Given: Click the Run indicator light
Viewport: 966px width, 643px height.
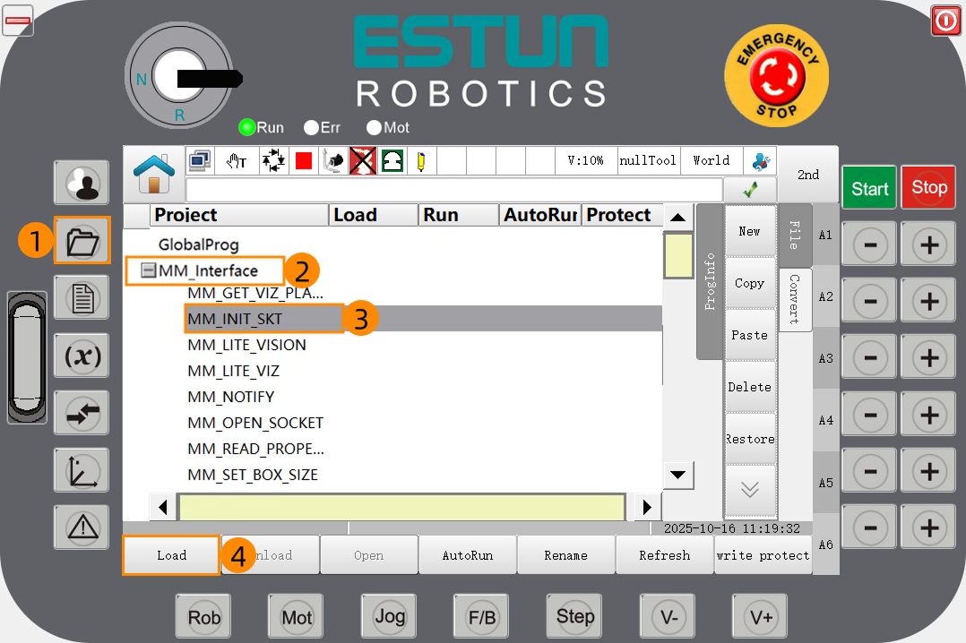Looking at the screenshot, I should point(246,127).
